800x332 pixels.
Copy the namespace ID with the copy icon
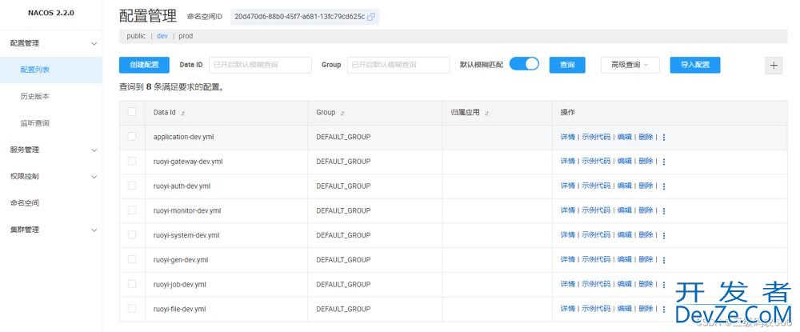pyautogui.click(x=371, y=17)
